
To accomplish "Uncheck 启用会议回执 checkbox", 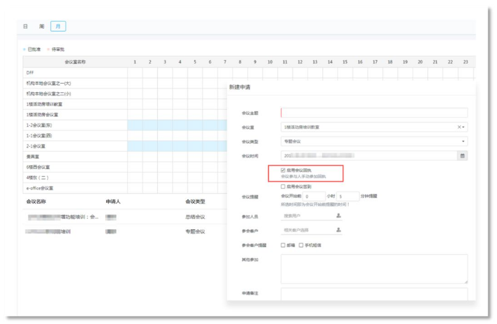I will point(283,170).
